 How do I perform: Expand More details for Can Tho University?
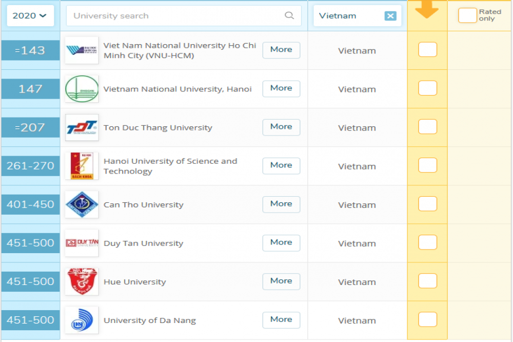pos(281,204)
